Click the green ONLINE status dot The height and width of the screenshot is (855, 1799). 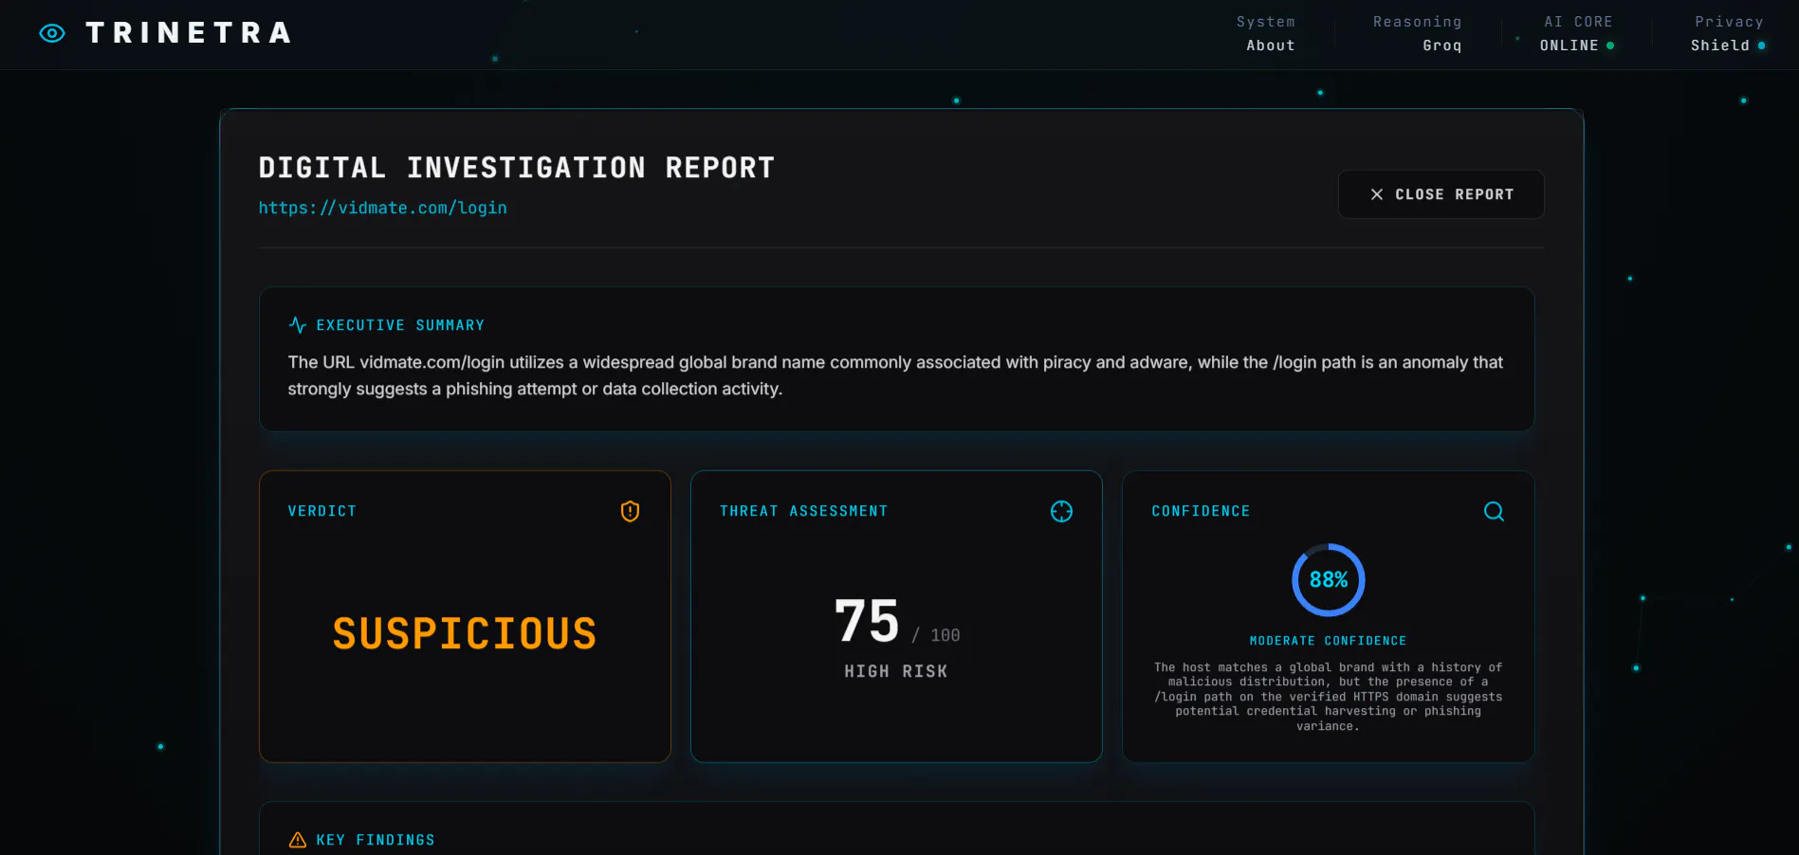pyautogui.click(x=1610, y=45)
